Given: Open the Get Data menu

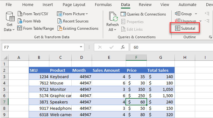Looking at the screenshot, I should pyautogui.click(x=9, y=22).
